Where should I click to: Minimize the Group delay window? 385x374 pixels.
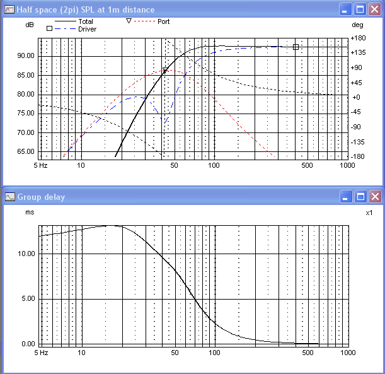346,197
